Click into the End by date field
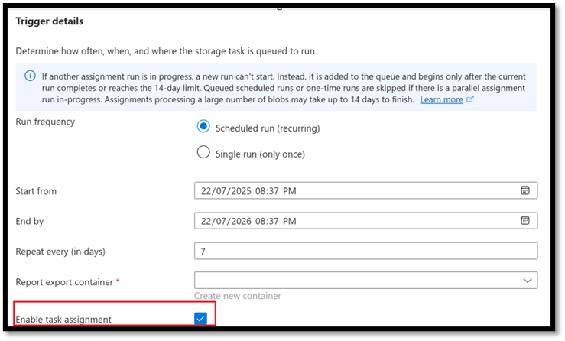This screenshot has height=341, width=565. click(x=365, y=221)
